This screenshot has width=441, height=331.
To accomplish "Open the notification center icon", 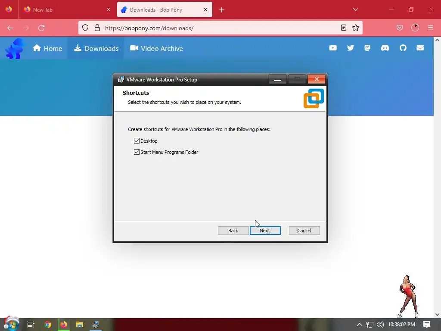I will click(427, 325).
